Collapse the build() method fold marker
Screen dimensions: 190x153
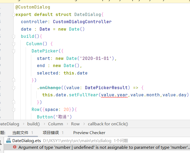pyautogui.click(x=14, y=36)
